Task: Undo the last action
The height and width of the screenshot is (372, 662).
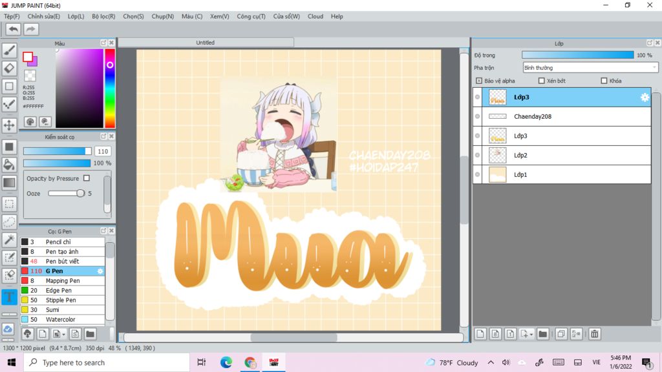Action: click(13, 29)
